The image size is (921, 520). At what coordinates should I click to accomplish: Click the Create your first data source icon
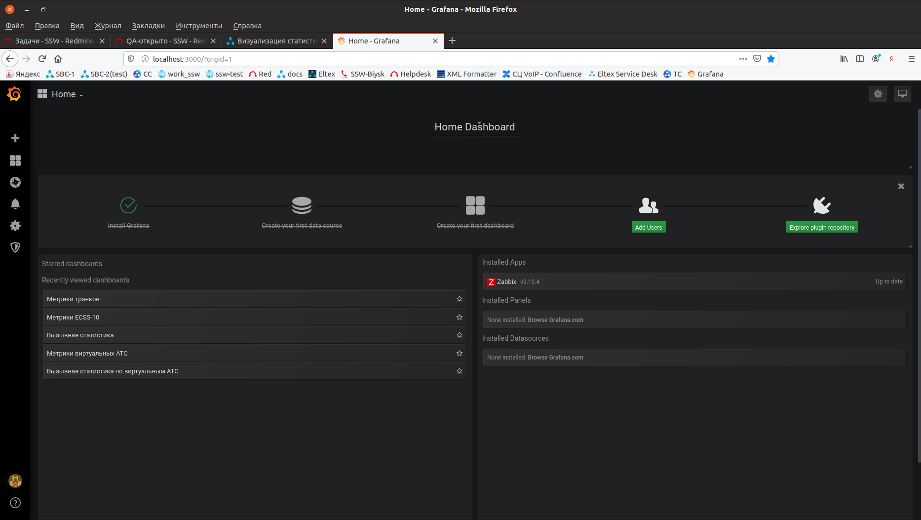click(x=302, y=205)
